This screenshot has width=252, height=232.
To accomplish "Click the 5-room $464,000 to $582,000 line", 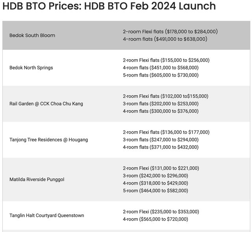I will pyautogui.click(x=156, y=191).
